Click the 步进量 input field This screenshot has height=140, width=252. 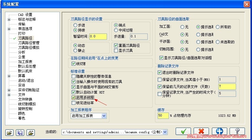tap(139, 36)
